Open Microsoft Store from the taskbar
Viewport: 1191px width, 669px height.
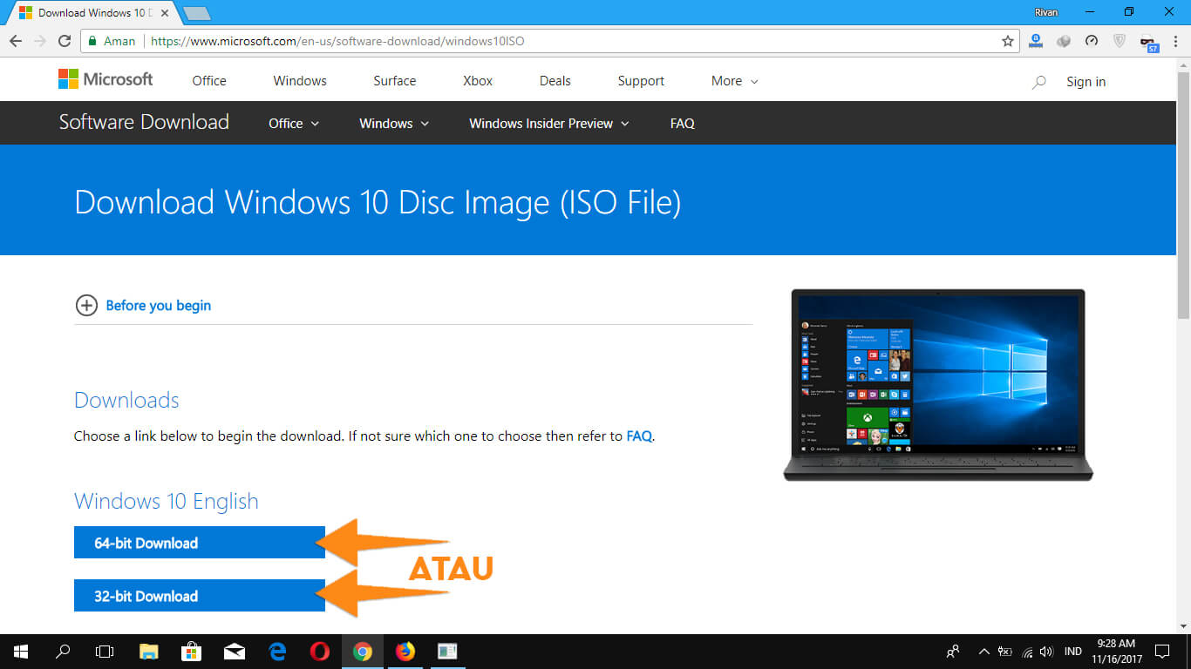(192, 651)
